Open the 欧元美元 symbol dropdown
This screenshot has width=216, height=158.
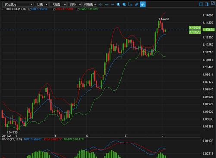point(18,4)
